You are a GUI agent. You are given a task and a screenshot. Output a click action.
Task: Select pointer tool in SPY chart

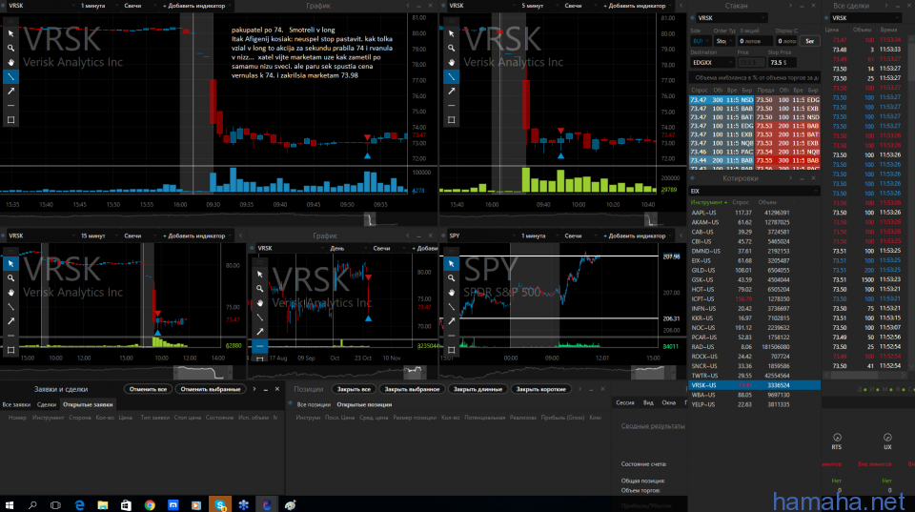[x=451, y=264]
